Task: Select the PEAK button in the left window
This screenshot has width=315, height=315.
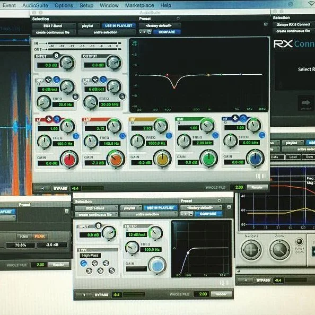Action: pos(40,237)
